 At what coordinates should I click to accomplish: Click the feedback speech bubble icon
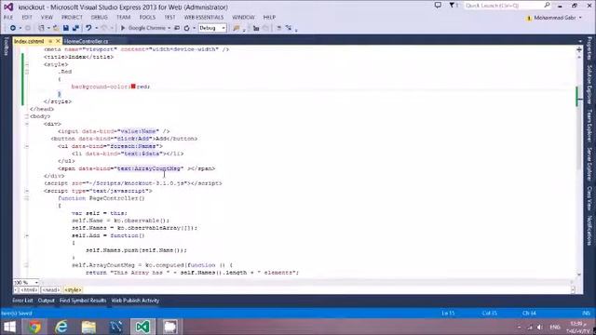pos(438,6)
